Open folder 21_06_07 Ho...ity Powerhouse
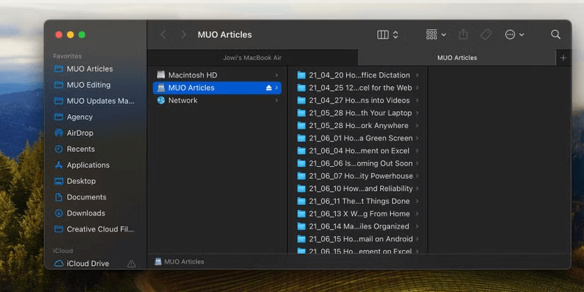This screenshot has width=584, height=292. 358,176
